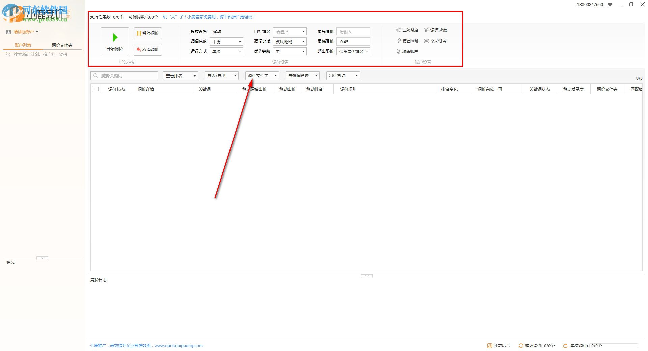Open the 二级域名 domain setting

pyautogui.click(x=407, y=30)
